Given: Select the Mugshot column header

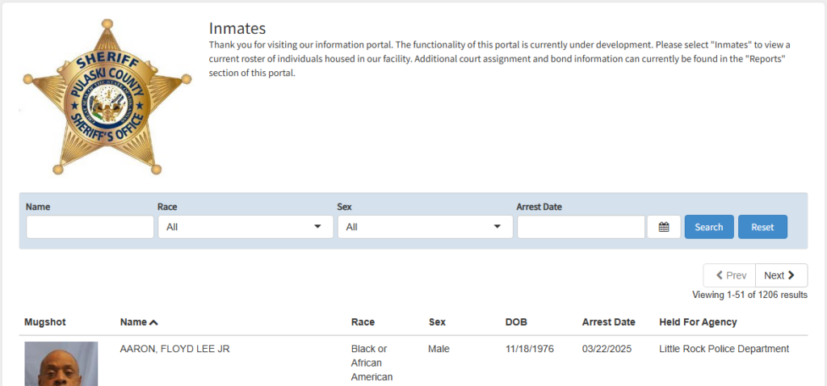Looking at the screenshot, I should (x=45, y=322).
